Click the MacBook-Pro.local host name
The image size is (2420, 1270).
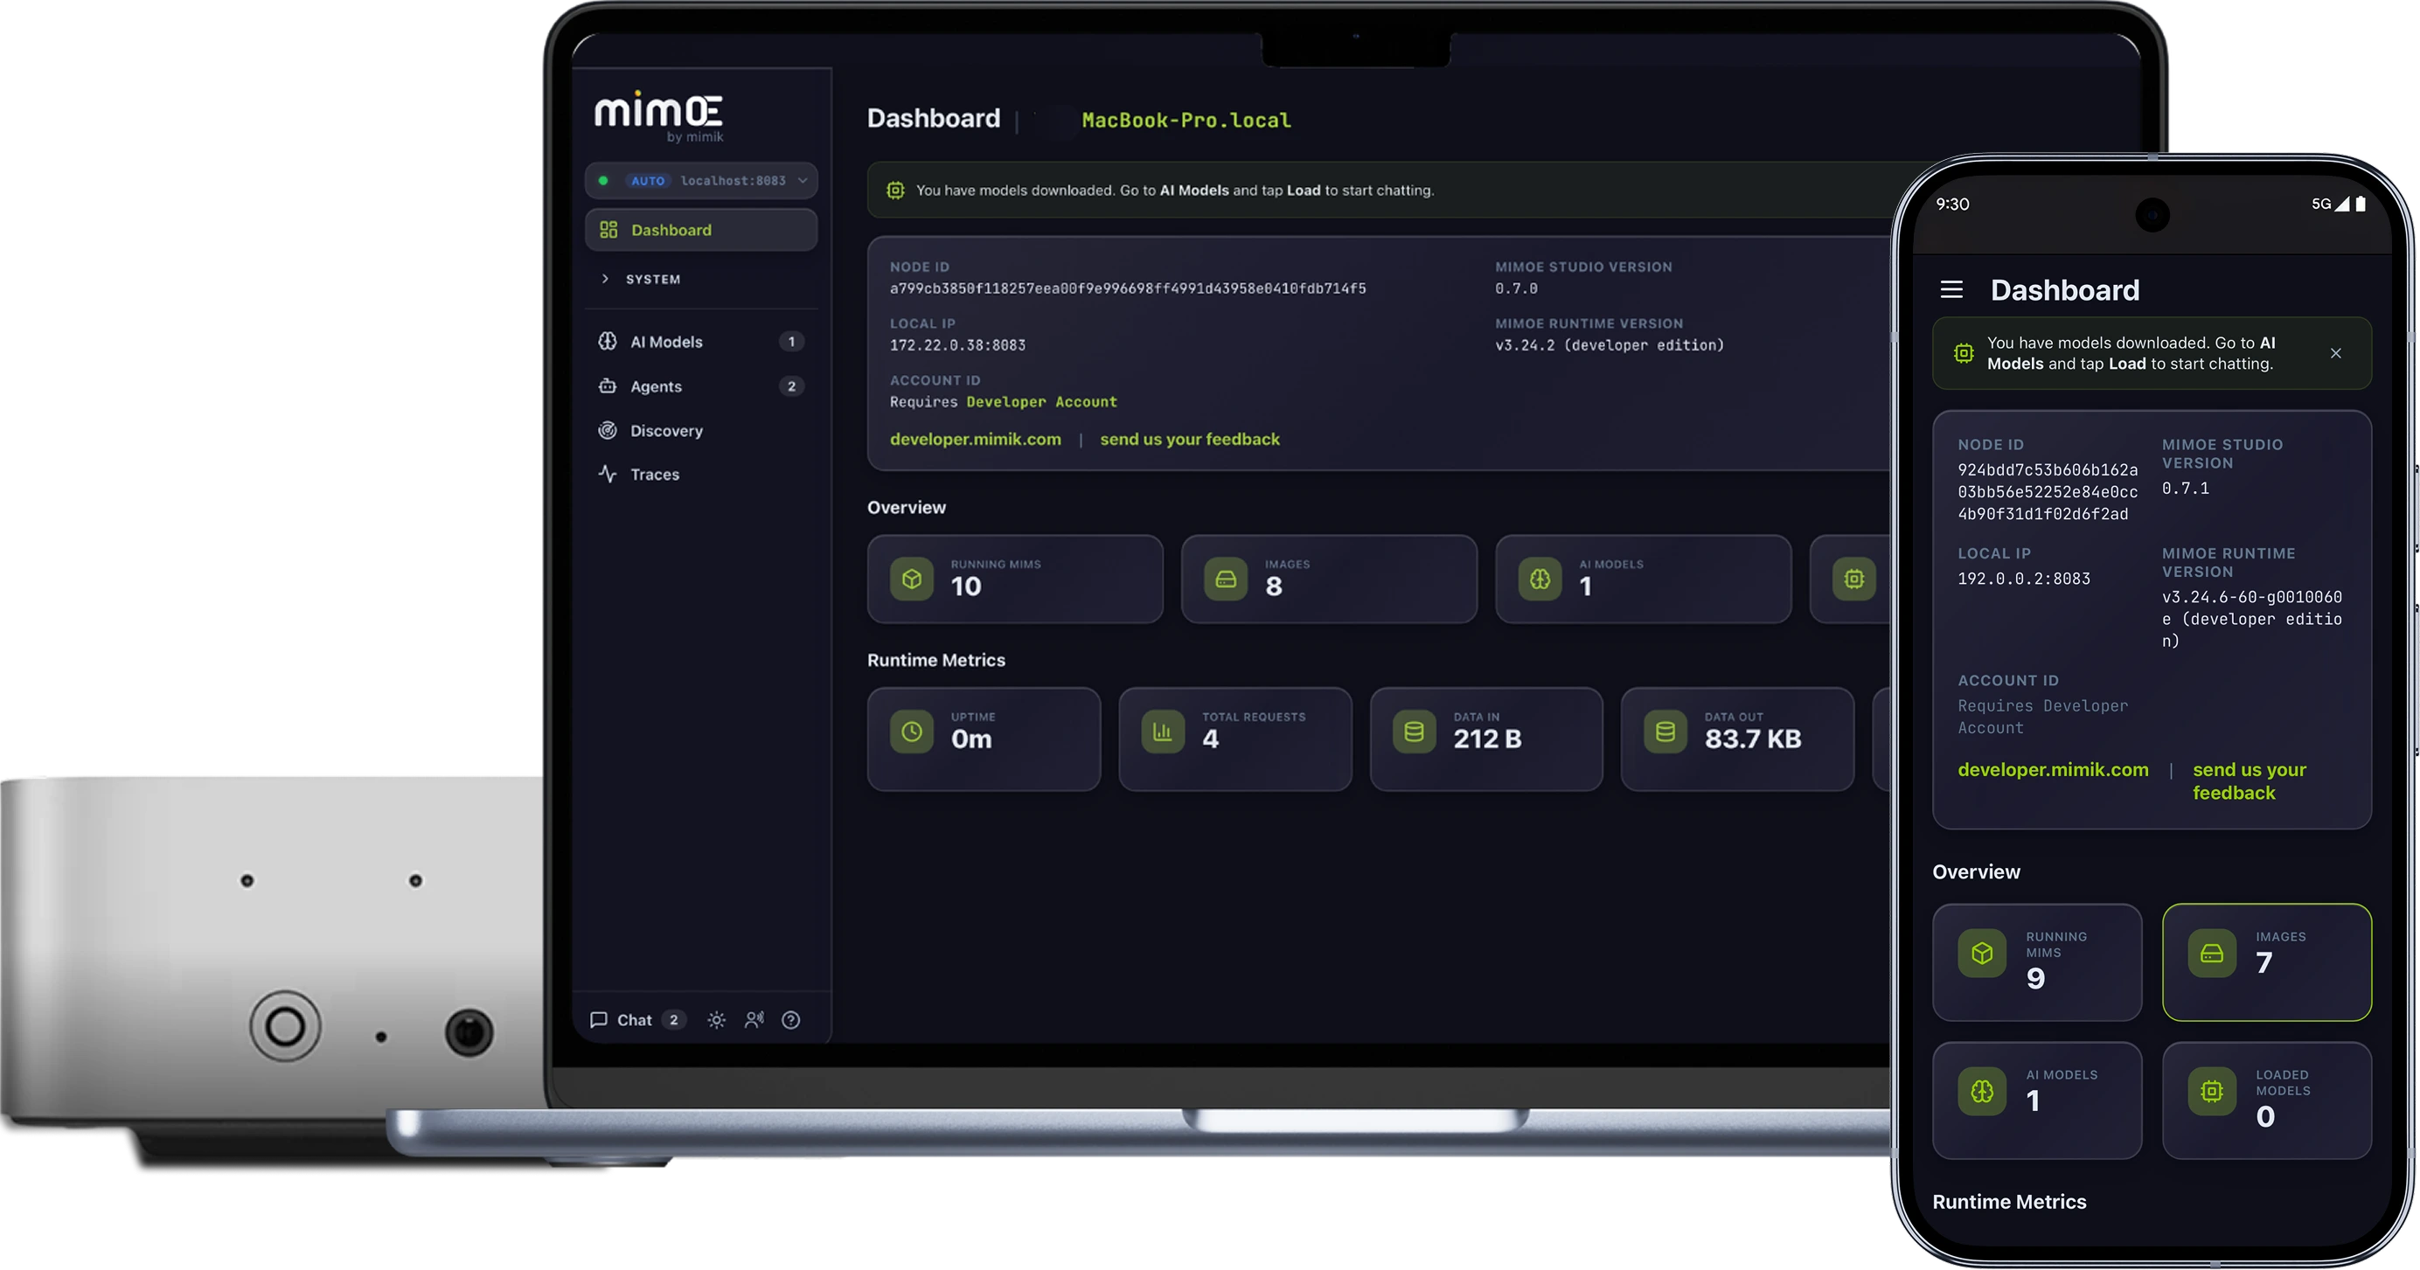pyautogui.click(x=1186, y=121)
